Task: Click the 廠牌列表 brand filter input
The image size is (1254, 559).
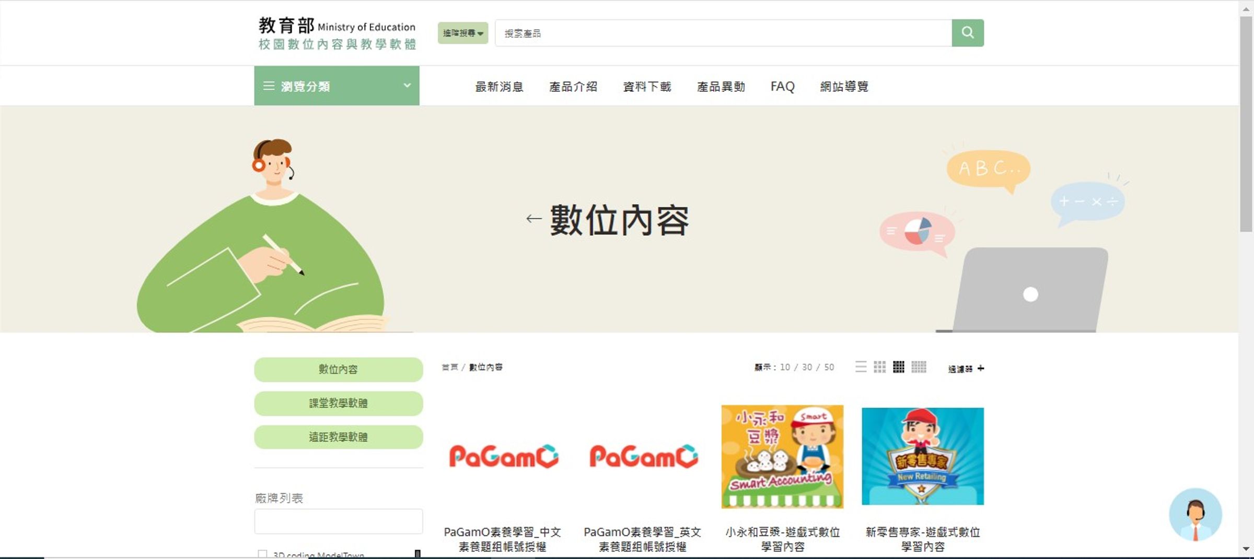Action: (339, 521)
